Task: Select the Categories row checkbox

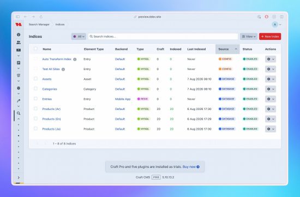Action: [35, 89]
